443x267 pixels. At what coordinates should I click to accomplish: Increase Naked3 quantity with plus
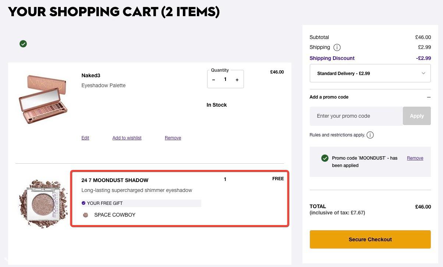click(x=237, y=80)
